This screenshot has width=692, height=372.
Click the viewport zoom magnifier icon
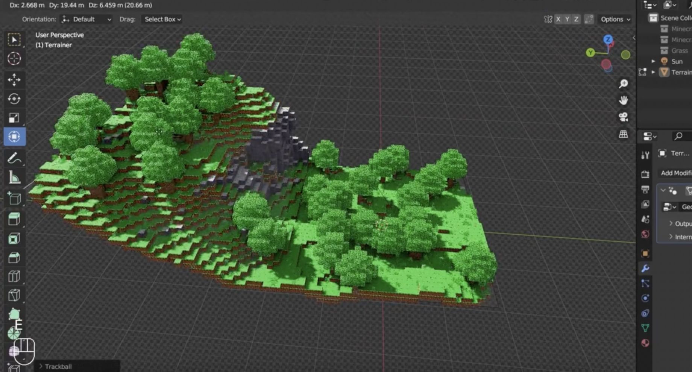pyautogui.click(x=623, y=84)
